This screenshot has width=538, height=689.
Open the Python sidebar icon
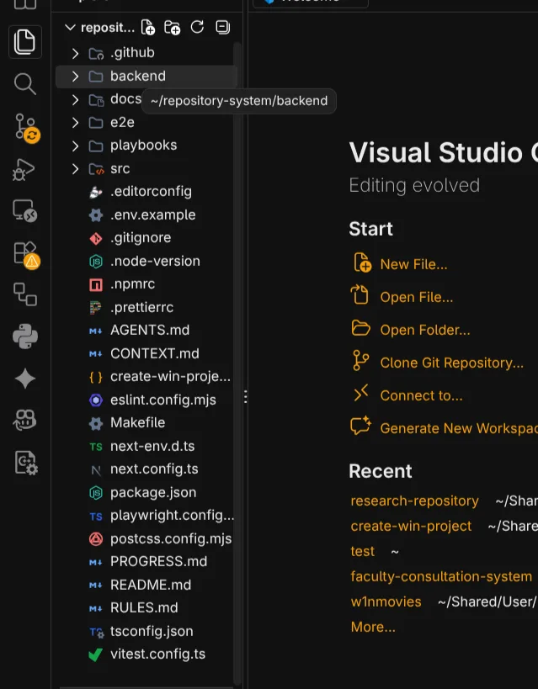25,337
